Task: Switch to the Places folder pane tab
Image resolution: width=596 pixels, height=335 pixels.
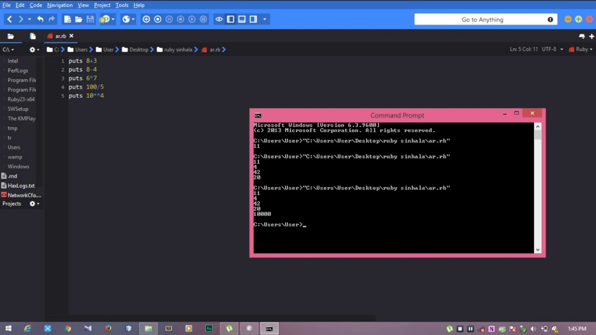Action: [11, 36]
